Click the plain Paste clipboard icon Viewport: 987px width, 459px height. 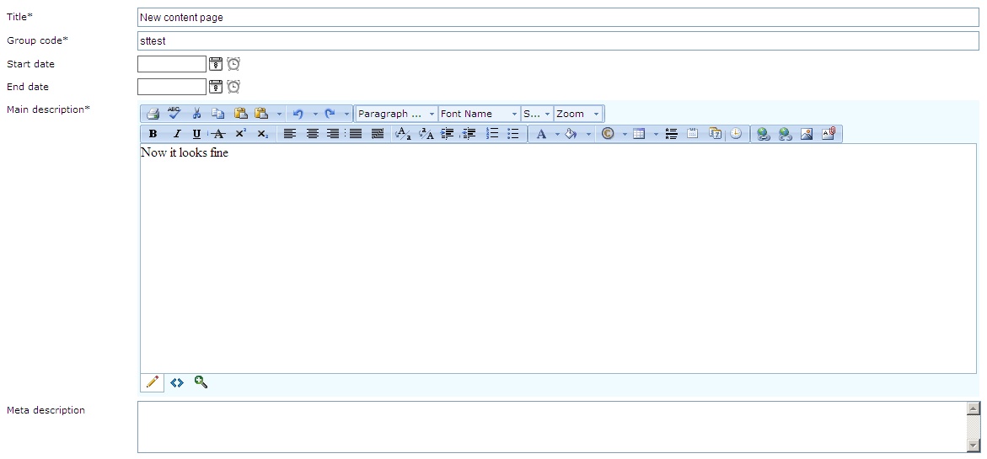click(240, 114)
